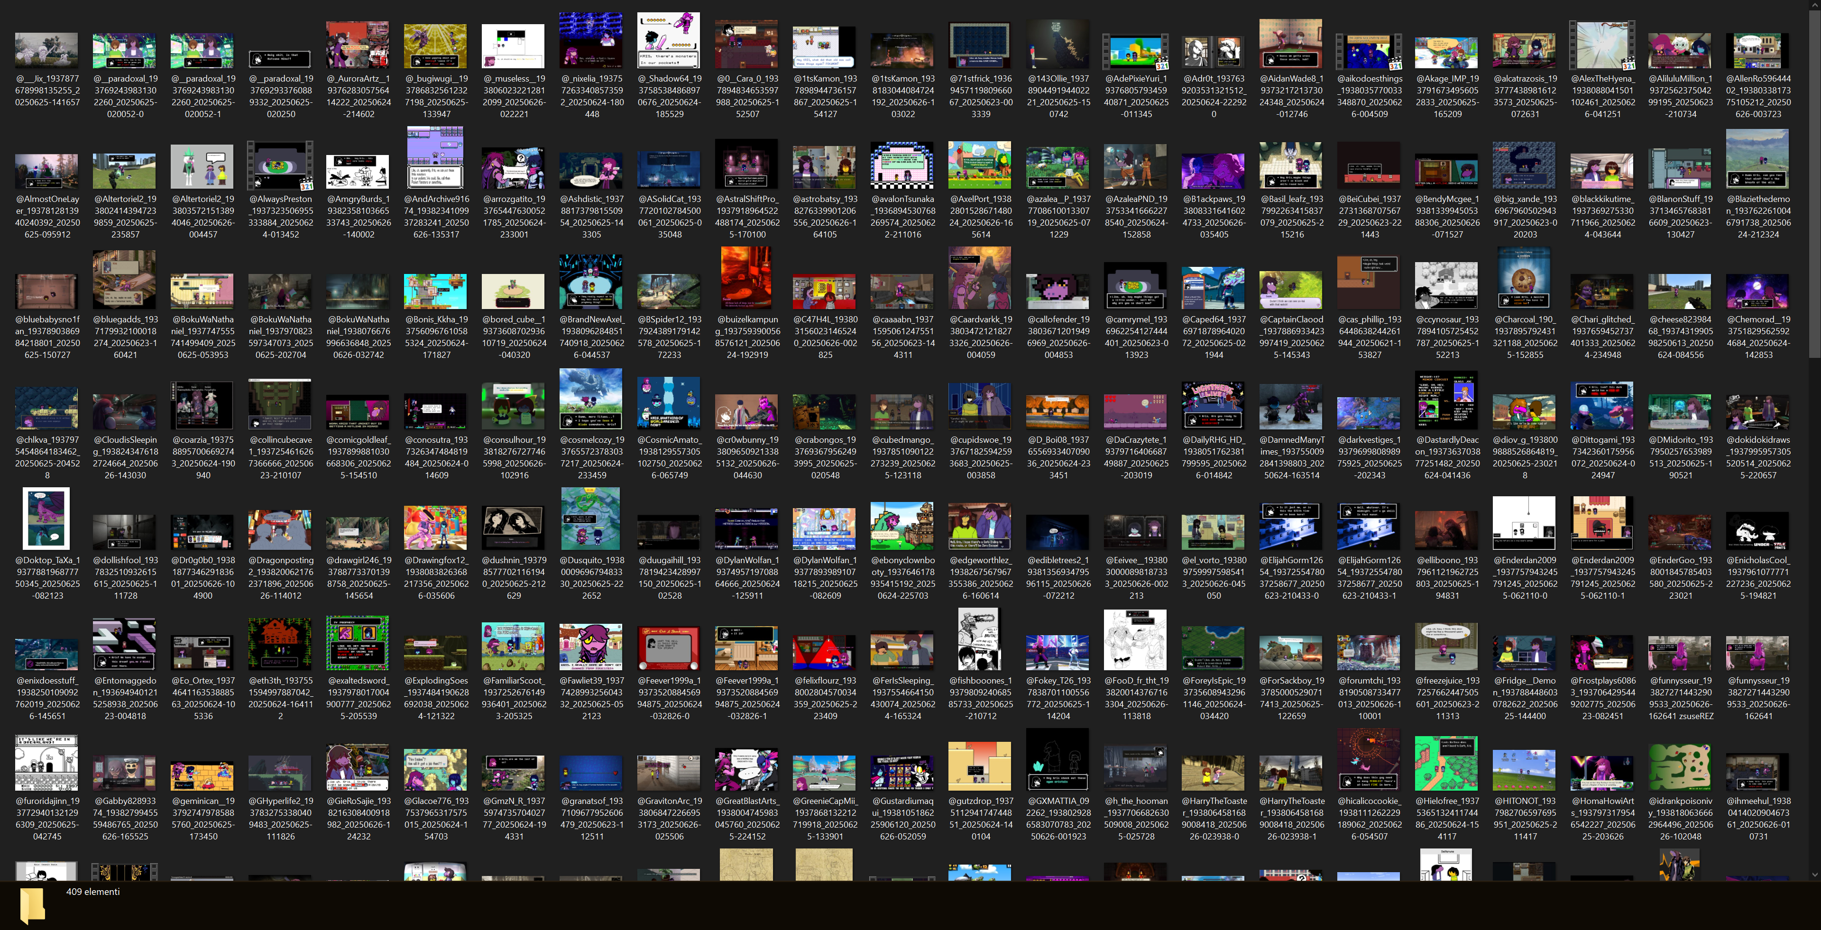The image size is (1821, 930).
Task: Click file name starting with @EnicholasCool_
Action: coord(1758,577)
